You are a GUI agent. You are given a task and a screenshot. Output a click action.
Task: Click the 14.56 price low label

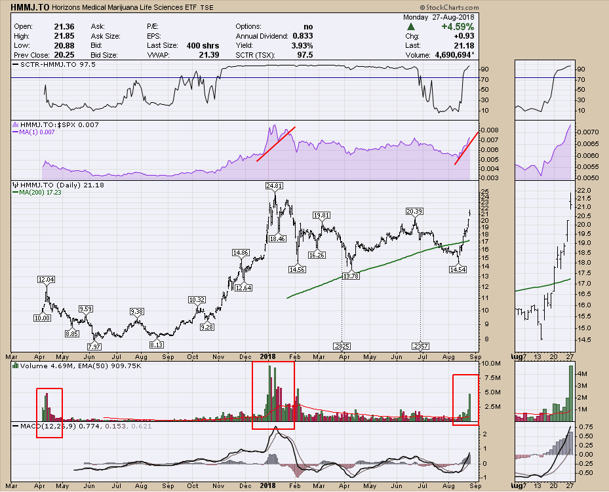coord(297,269)
